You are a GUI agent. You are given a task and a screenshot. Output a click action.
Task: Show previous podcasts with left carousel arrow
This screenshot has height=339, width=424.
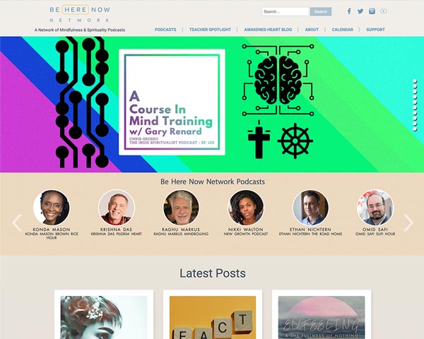click(17, 222)
